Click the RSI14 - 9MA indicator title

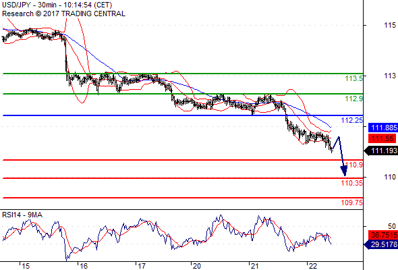[22, 215]
